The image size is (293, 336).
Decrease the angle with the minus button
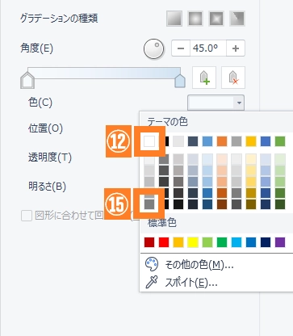click(x=181, y=48)
